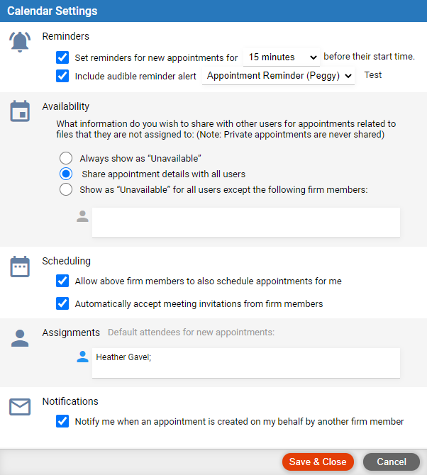
Task: Click the Reminders bell icon
Action: 20,42
